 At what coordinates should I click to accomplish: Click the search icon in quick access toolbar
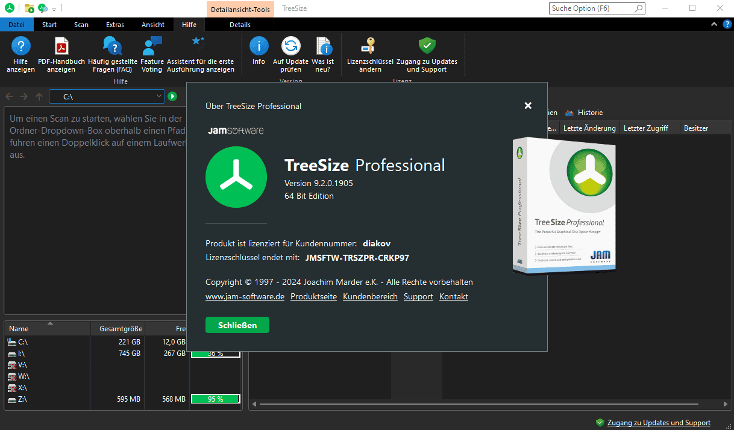coord(43,8)
